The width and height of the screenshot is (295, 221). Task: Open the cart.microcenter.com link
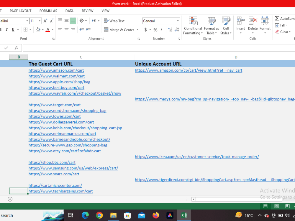click(55, 185)
